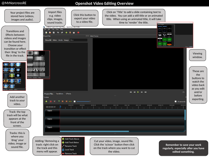
Task: Jump to the previous marker icon
Action: coord(63,101)
